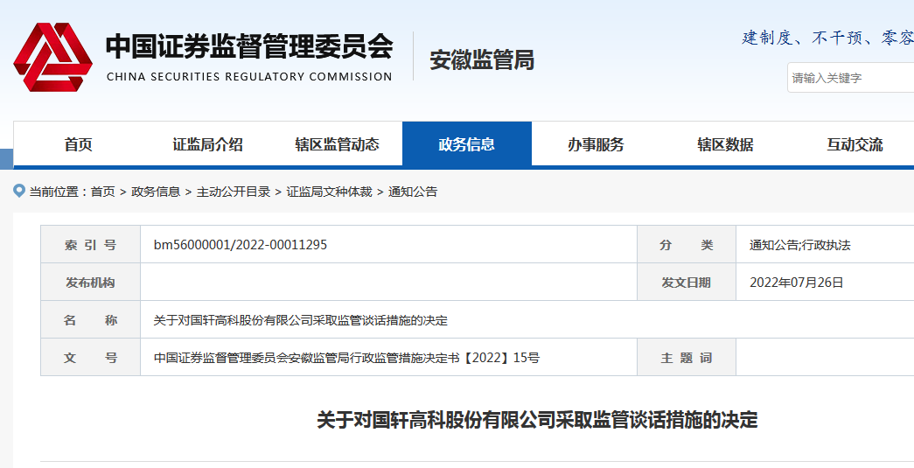The image size is (914, 468).
Task: Go to 辖区监管动态 tab
Action: [x=337, y=144]
